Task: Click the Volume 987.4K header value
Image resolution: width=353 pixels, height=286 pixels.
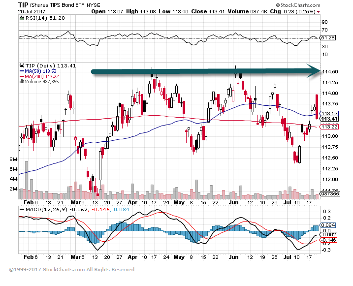Action: (x=248, y=11)
